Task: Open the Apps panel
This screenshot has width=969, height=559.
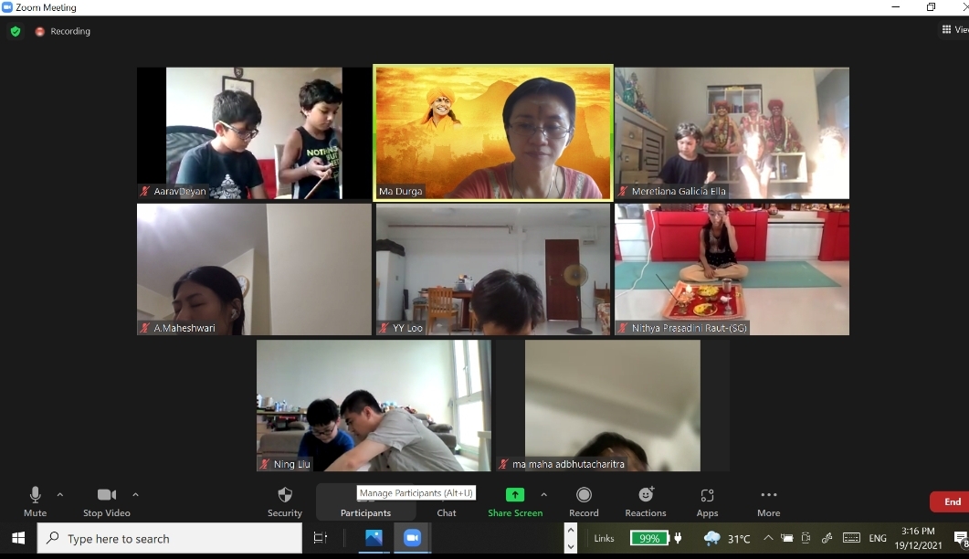Action: point(707,501)
